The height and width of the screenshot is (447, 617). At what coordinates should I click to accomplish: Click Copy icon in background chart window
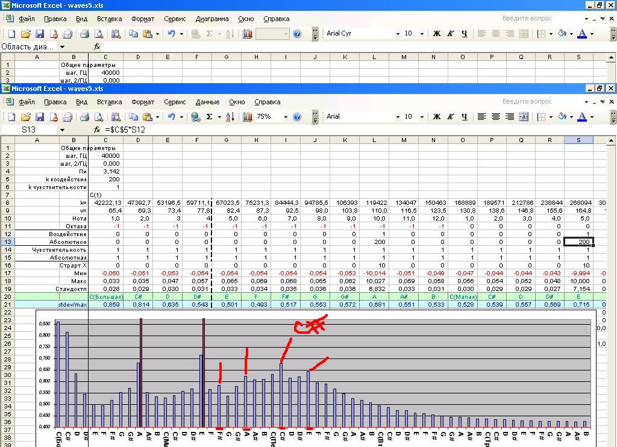tap(133, 34)
